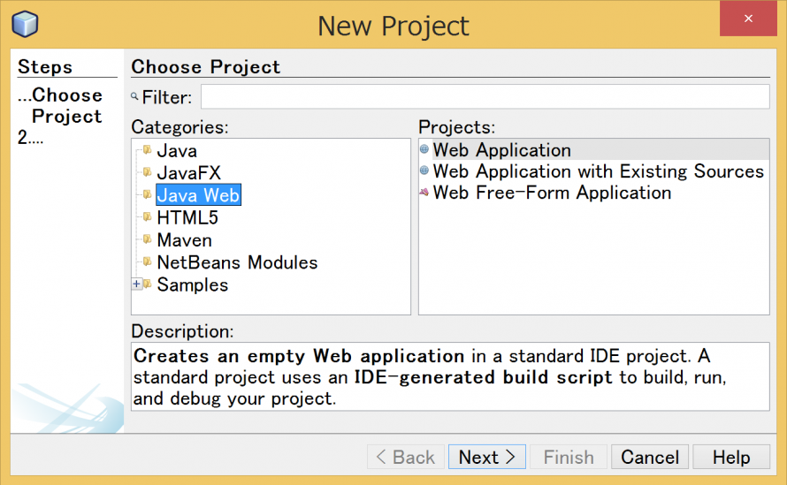Click the HTML5 category folder icon
Viewport: 787px width, 485px height.
pos(147,217)
